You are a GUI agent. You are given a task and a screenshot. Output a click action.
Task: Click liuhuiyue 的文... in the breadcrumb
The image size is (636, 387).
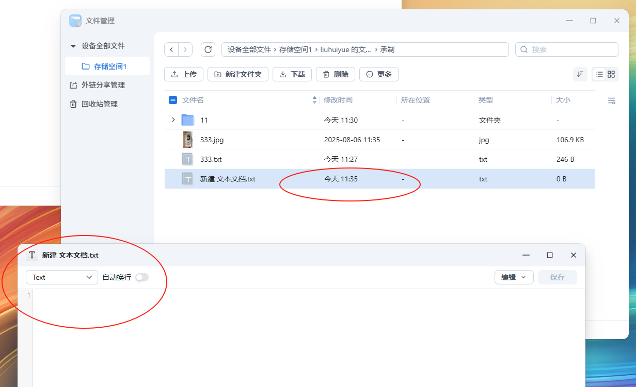tap(346, 49)
